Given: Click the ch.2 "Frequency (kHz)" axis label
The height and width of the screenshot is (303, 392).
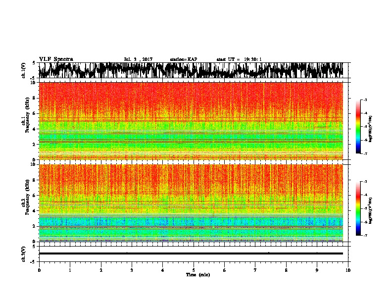Looking at the screenshot, I should click(27, 197).
